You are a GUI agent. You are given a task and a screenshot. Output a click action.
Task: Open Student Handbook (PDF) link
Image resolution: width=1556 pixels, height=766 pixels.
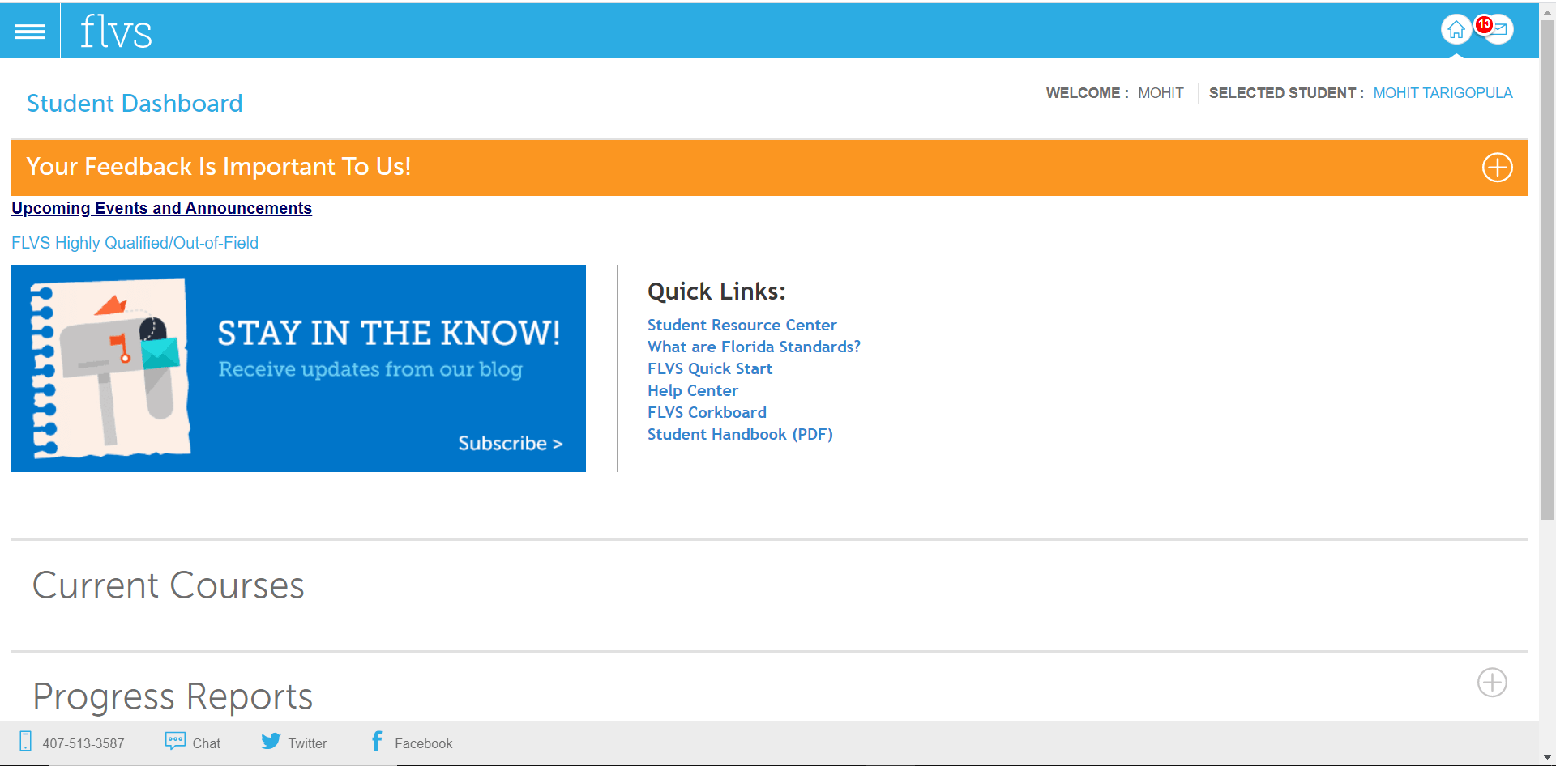pos(740,434)
